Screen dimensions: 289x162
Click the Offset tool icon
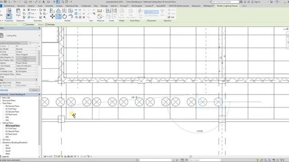pos(58,11)
